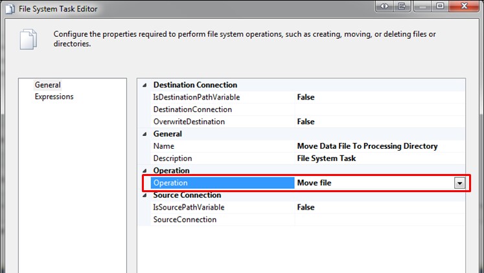The image size is (484, 273).
Task: Click the empty DestinationConnection value field
Action: click(x=379, y=109)
